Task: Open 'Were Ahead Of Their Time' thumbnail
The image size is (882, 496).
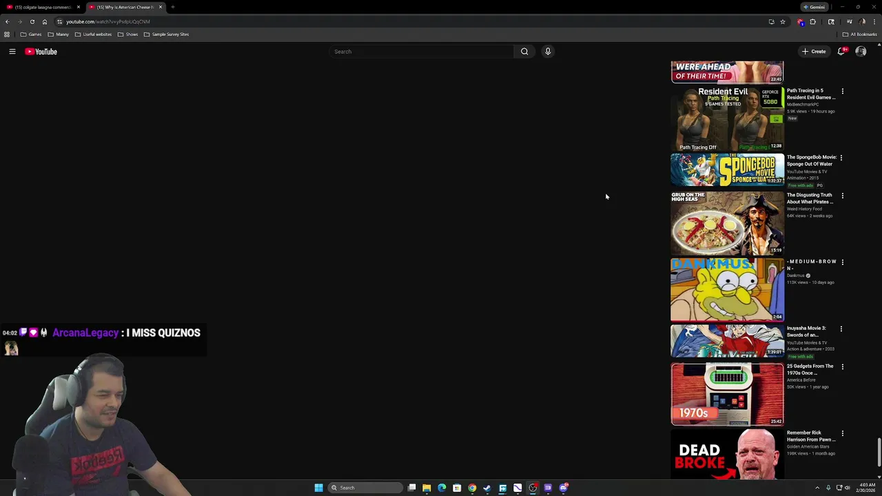Action: (727, 72)
